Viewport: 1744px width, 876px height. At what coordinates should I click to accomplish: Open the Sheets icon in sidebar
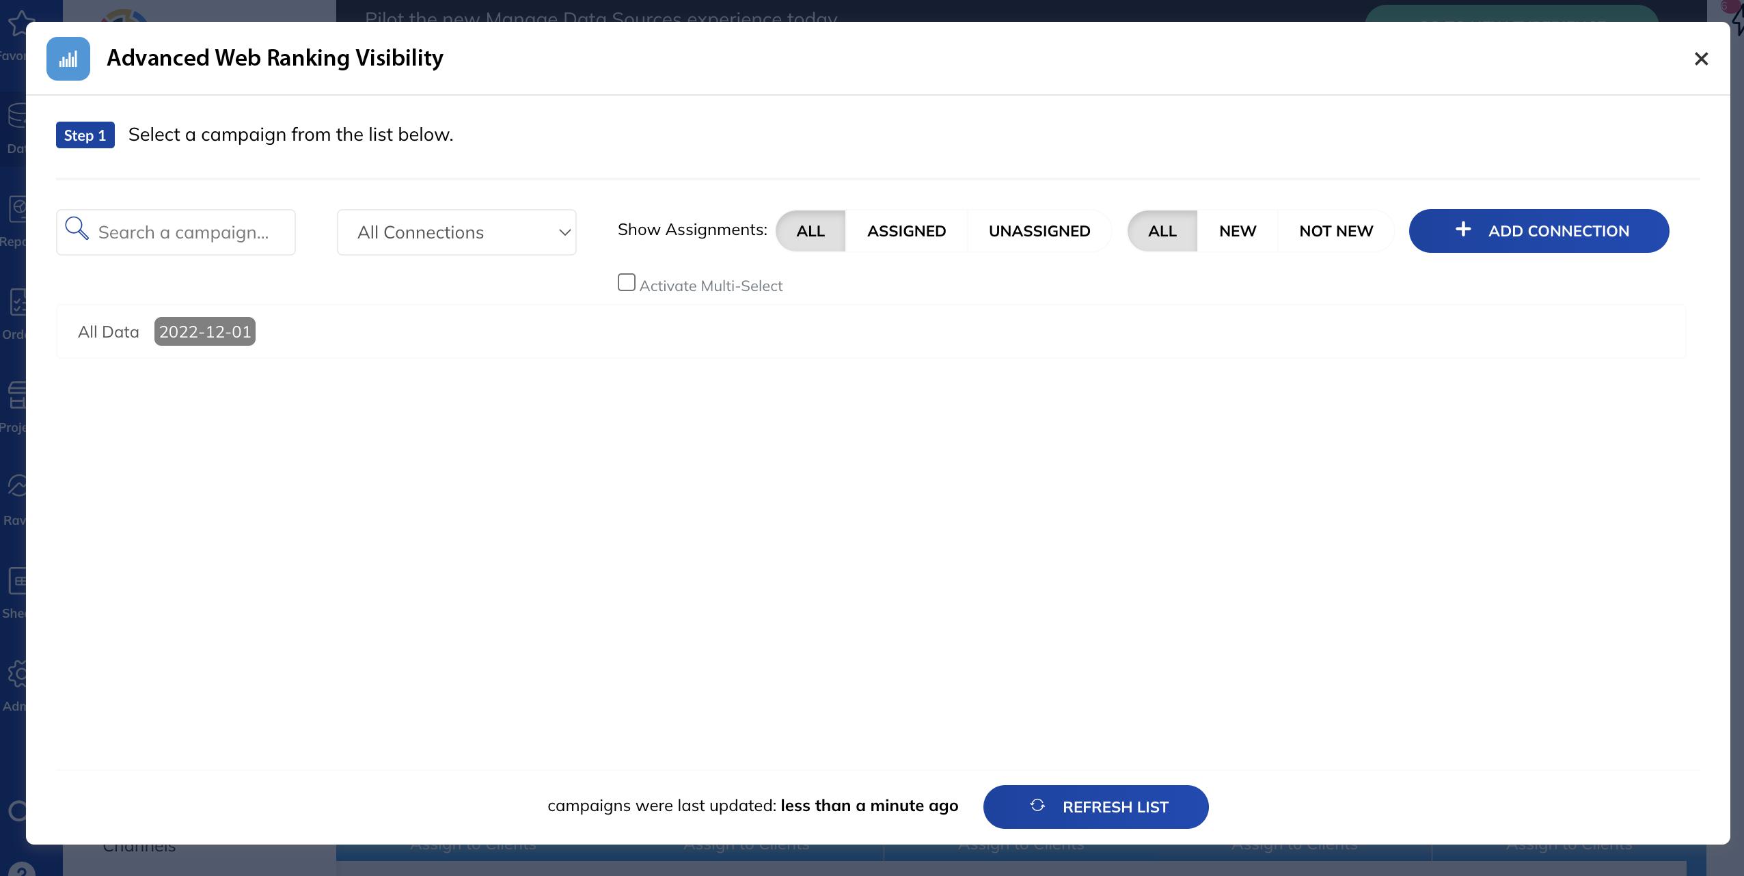(x=17, y=581)
